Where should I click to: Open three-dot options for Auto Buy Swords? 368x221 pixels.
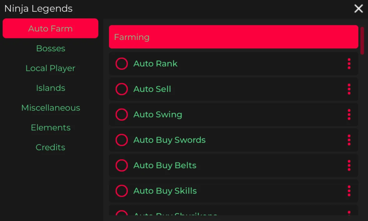[349, 140]
